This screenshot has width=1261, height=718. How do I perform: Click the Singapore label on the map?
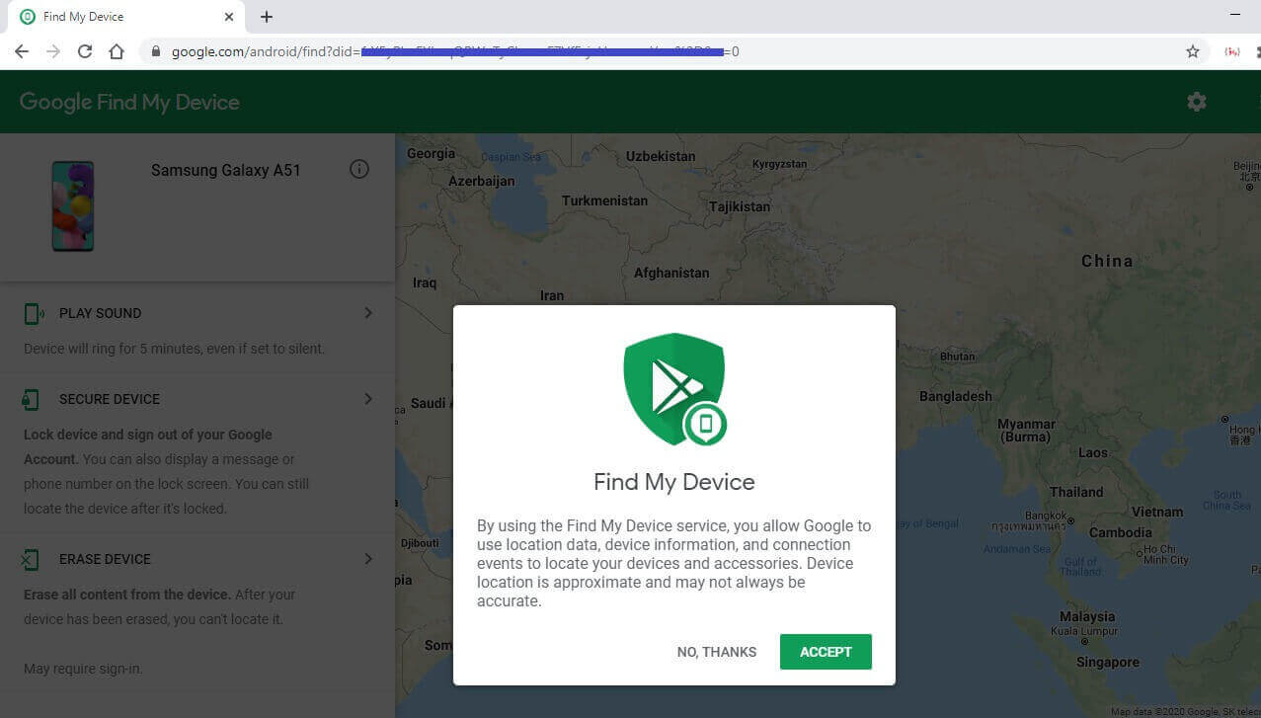[1108, 662]
